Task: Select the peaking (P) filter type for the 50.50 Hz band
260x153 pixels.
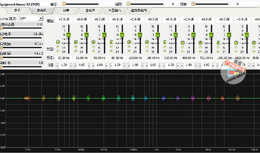Action: pos(94,42)
